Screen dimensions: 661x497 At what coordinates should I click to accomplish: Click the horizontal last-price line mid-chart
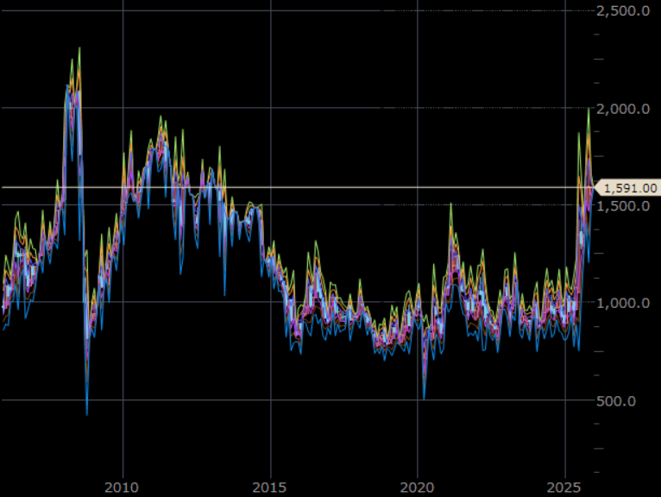click(345, 186)
